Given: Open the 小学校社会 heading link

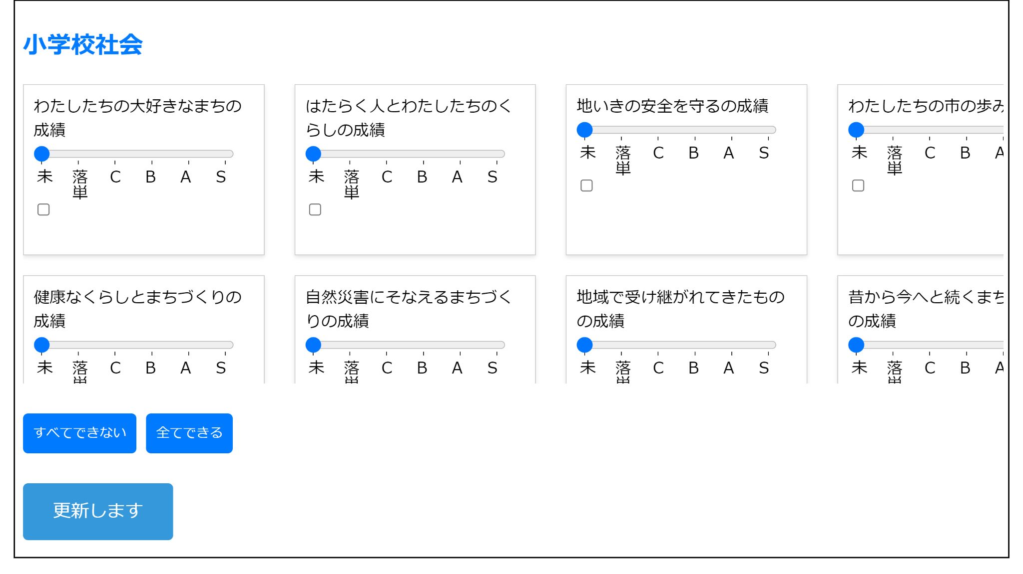Looking at the screenshot, I should [83, 44].
